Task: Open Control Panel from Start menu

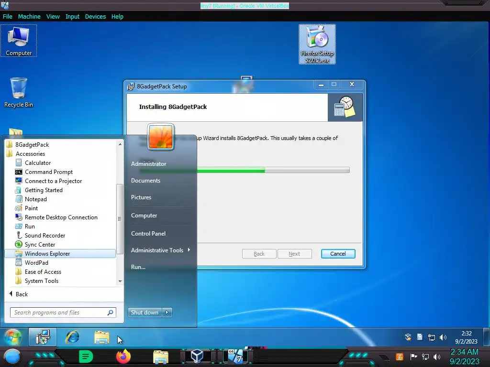Action: click(x=148, y=233)
